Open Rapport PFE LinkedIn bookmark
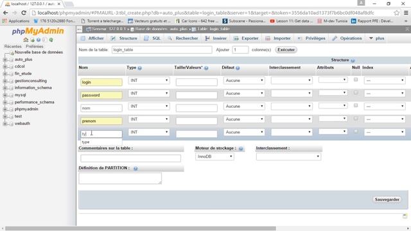Image resolution: width=411 pixels, height=231 pixels. pyautogui.click(x=372, y=21)
